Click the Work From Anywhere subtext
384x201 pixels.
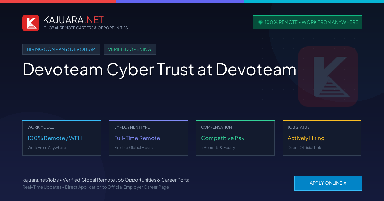pyautogui.click(x=47, y=148)
